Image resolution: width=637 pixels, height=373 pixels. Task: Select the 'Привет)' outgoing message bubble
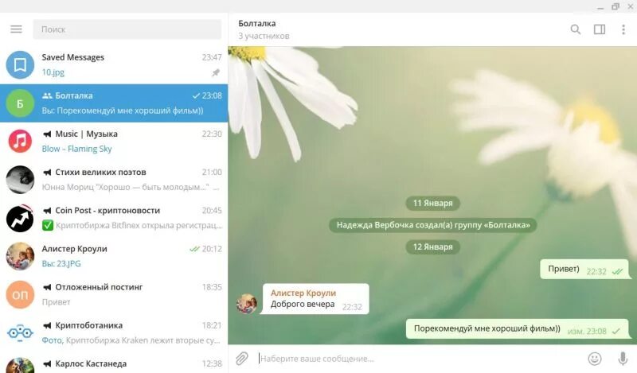point(584,269)
